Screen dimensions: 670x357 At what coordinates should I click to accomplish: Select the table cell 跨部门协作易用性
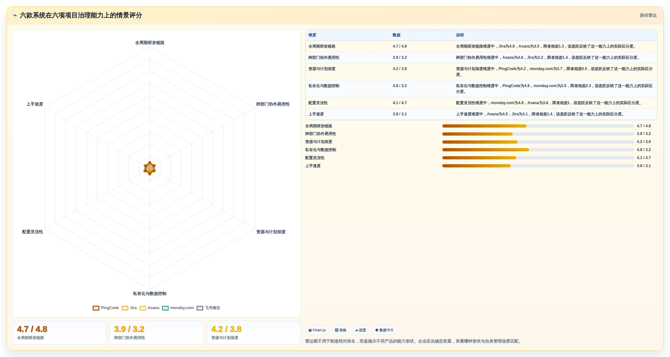pos(324,58)
